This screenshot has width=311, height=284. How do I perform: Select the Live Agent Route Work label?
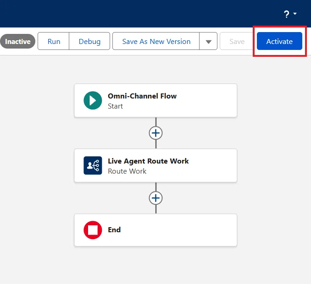click(x=148, y=161)
